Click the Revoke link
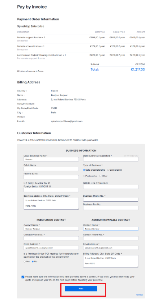This screenshot has height=307, width=162. point(139,295)
